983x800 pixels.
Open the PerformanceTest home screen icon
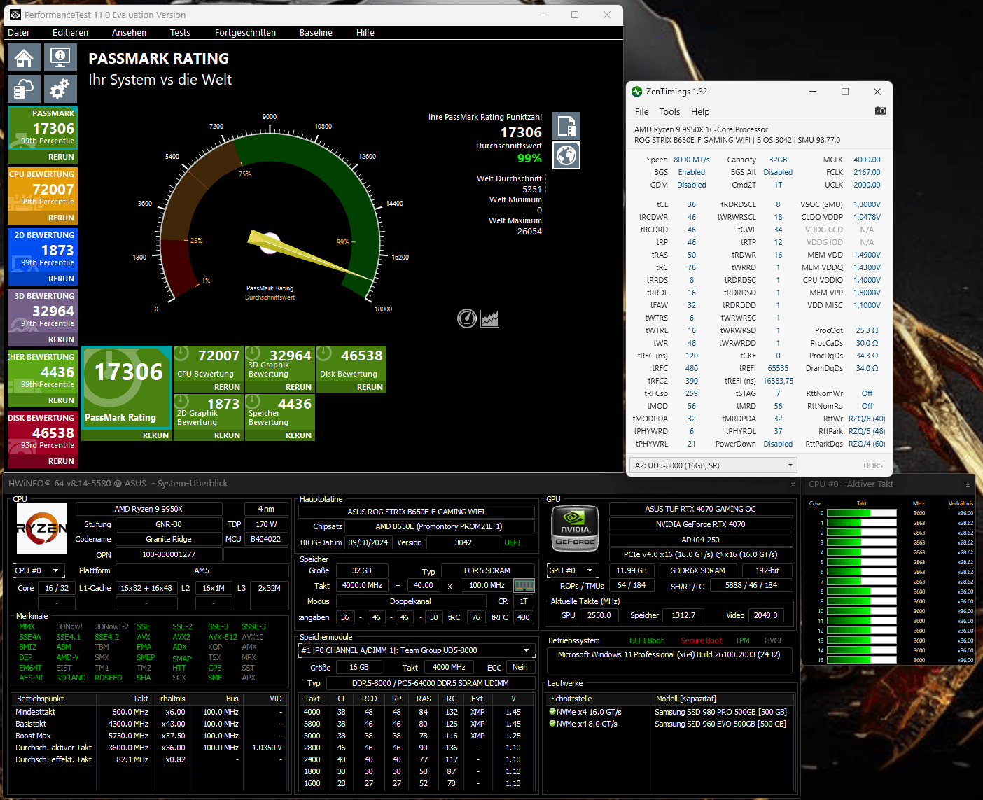click(x=24, y=58)
